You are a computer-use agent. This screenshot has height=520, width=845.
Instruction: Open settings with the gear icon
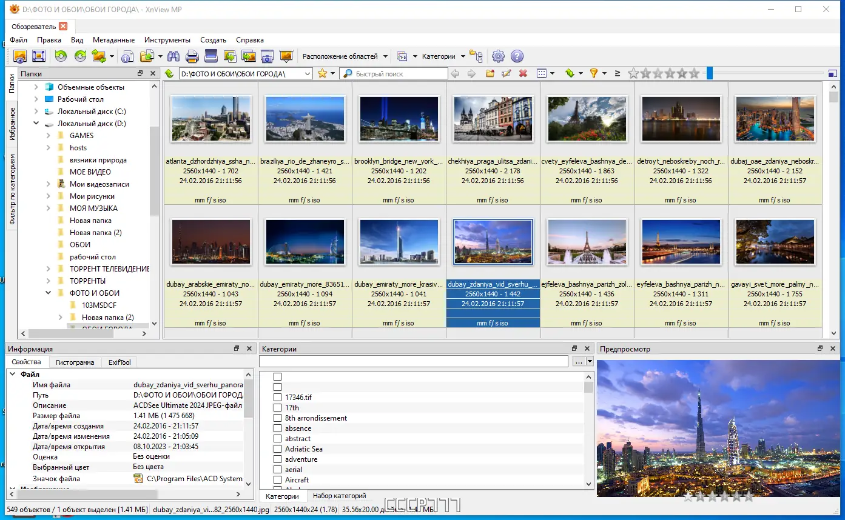coord(498,56)
